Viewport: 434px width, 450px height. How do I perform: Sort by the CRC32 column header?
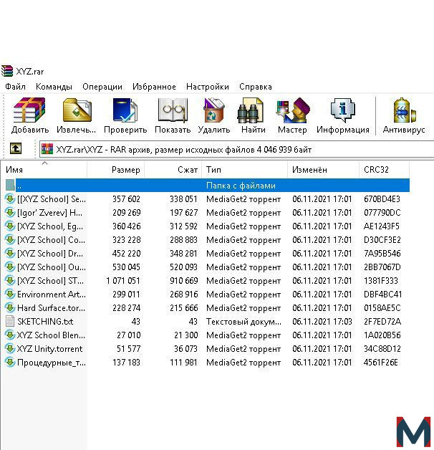[x=385, y=170]
